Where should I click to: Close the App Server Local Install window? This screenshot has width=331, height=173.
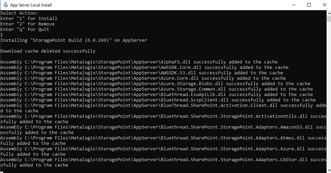[x=324, y=5]
